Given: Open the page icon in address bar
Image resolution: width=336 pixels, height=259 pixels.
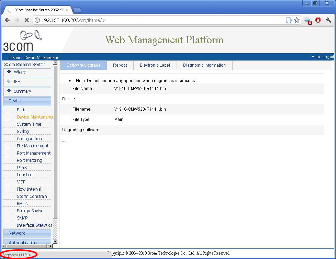Looking at the screenshot, I should (289, 20).
